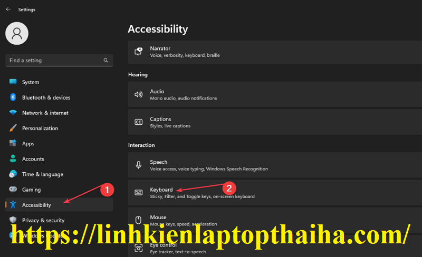Image resolution: width=422 pixels, height=257 pixels.
Task: Click the search magnifier icon
Action: (106, 60)
